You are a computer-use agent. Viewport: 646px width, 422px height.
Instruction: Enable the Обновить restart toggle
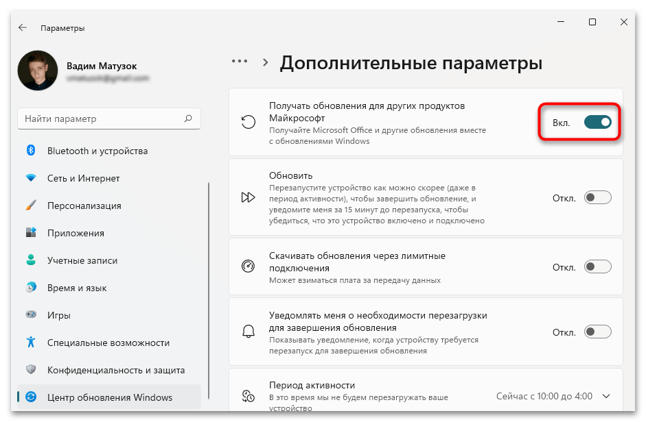click(x=597, y=197)
